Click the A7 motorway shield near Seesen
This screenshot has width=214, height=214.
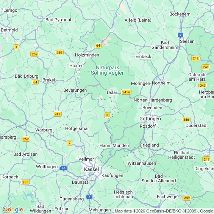point(180,35)
